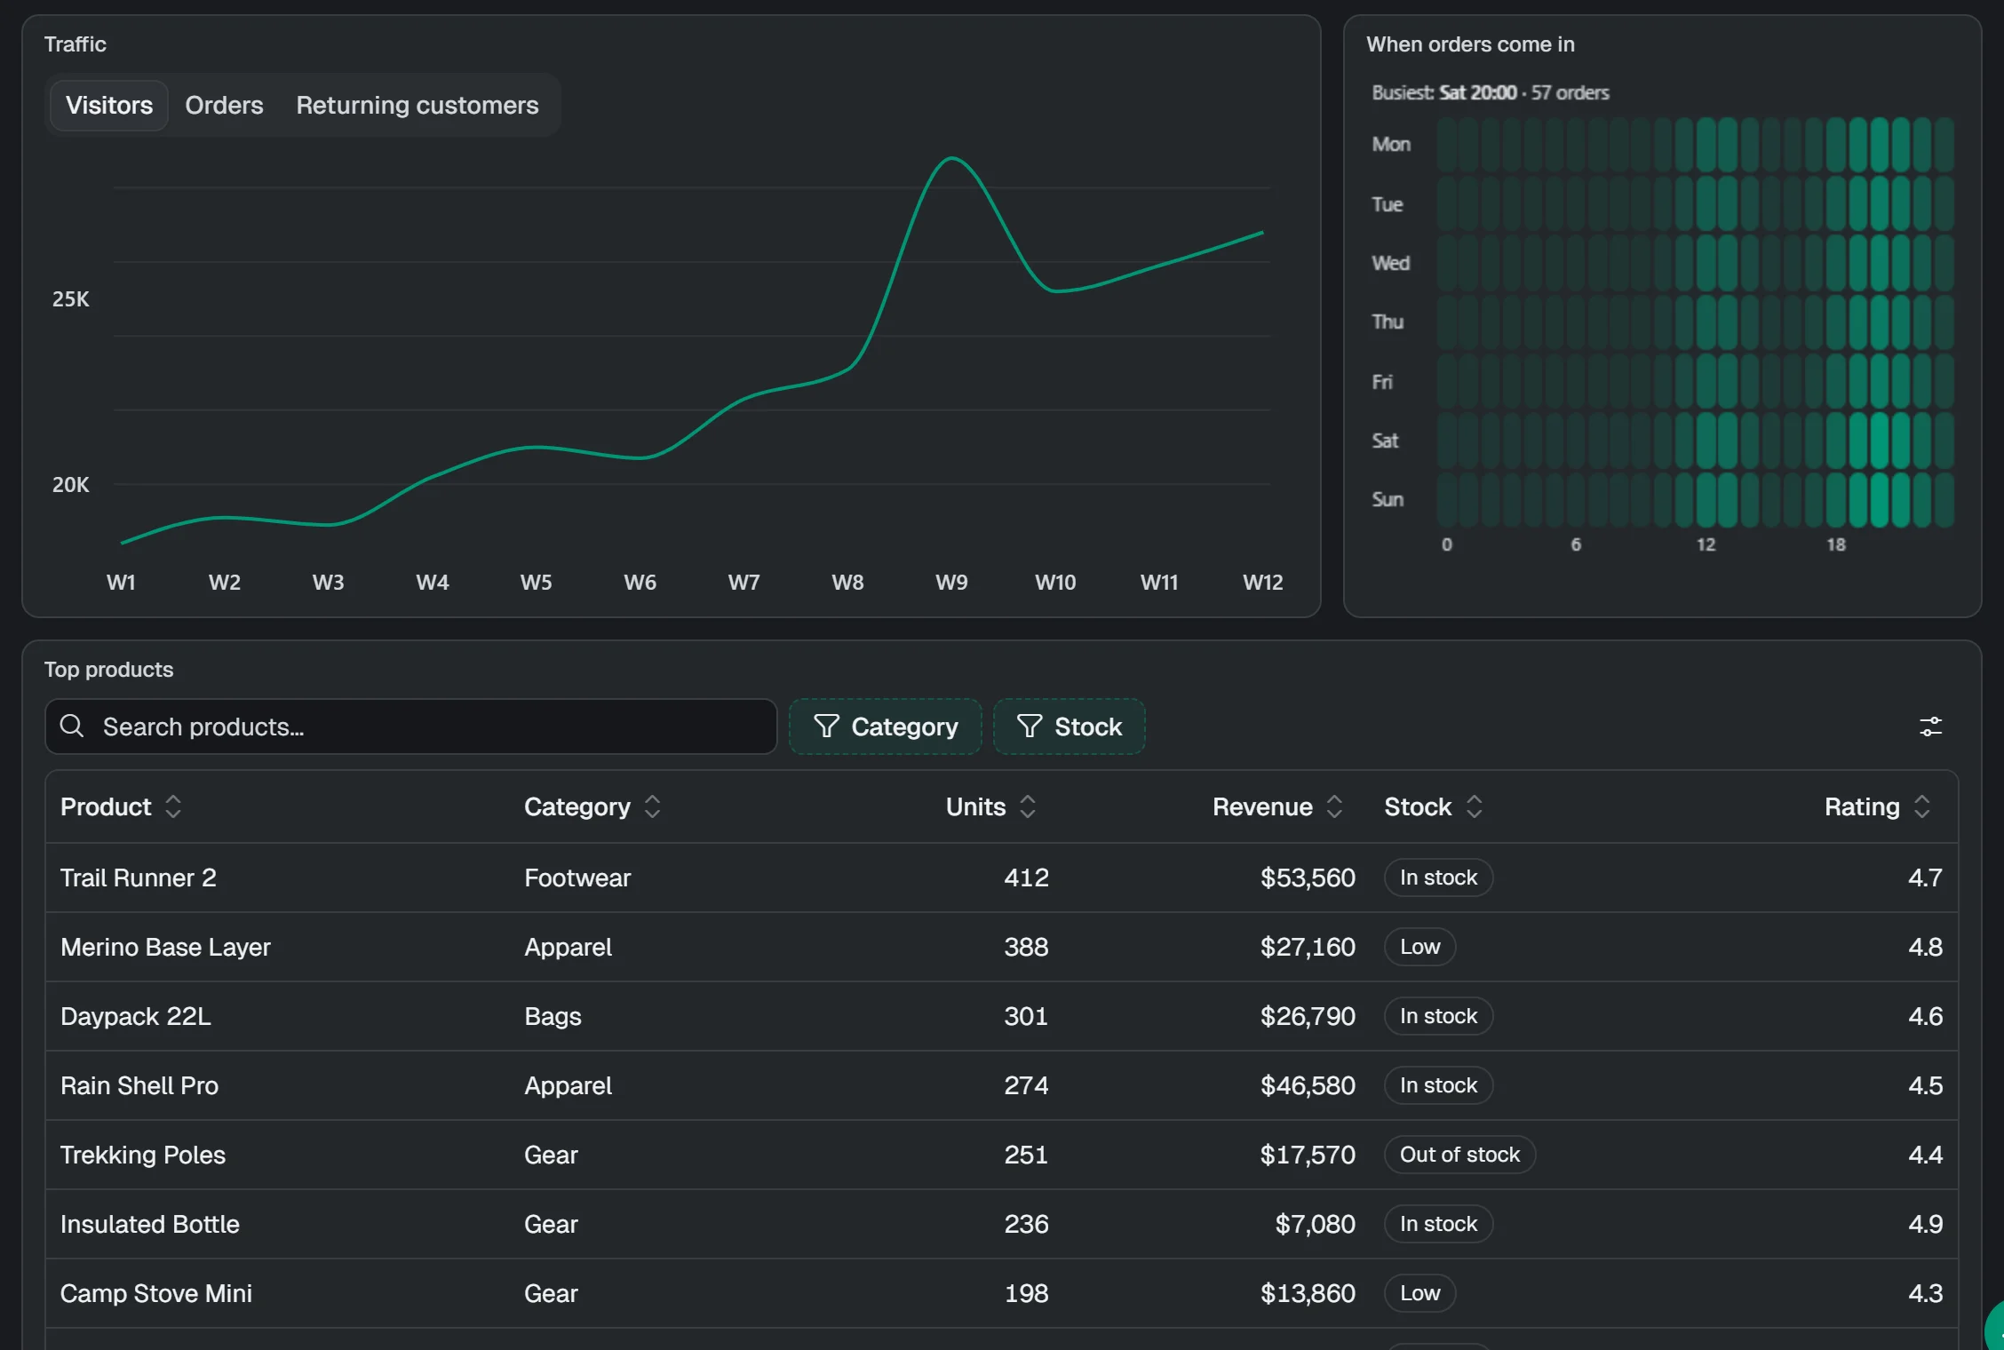Focus the Search products field

pos(411,727)
